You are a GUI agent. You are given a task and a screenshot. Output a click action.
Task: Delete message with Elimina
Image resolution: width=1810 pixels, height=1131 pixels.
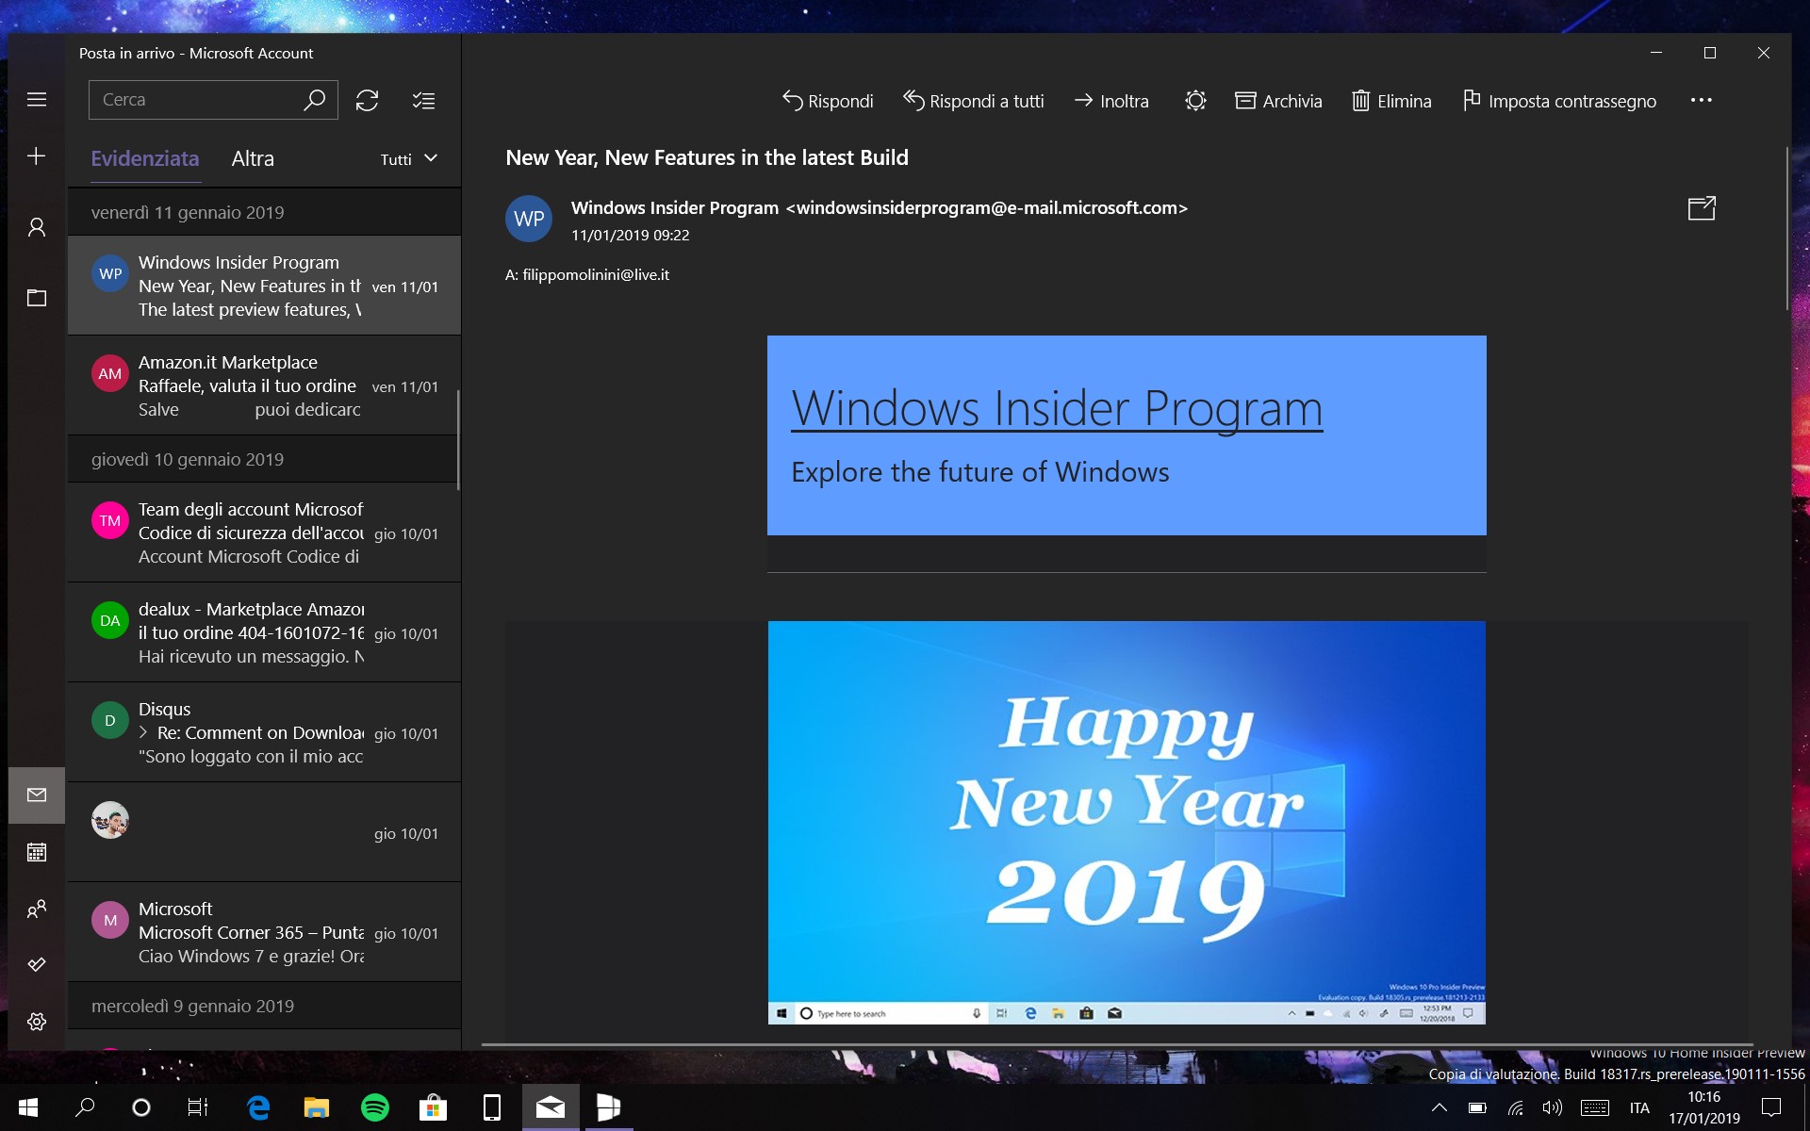point(1391,101)
